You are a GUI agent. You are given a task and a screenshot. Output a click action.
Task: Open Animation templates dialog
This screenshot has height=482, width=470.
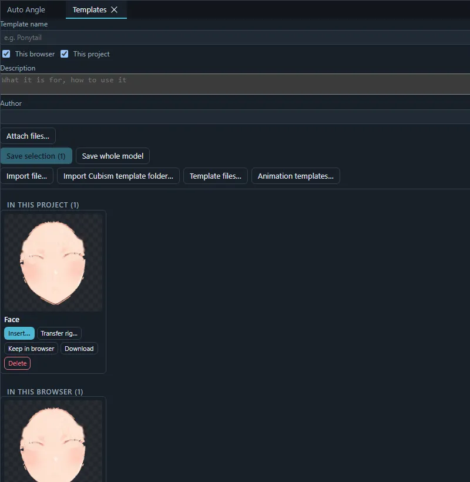click(x=296, y=176)
